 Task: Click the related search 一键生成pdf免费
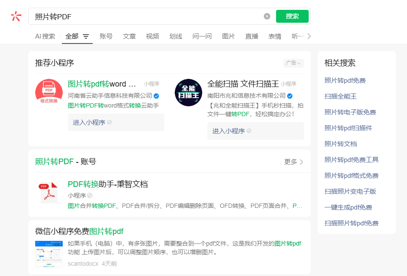tap(348, 207)
